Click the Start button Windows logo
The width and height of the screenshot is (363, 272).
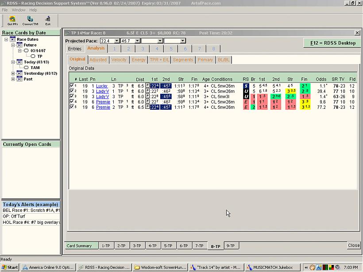coord(4,268)
